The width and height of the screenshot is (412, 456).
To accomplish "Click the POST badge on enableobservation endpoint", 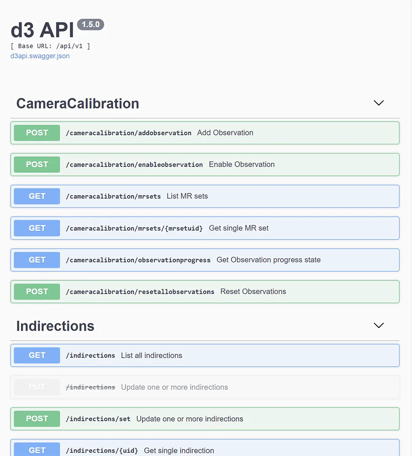I will tap(36, 164).
